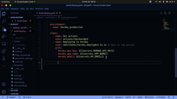Open the Remote Explorer icon
177x99 pixels.
click(x=4, y=44)
